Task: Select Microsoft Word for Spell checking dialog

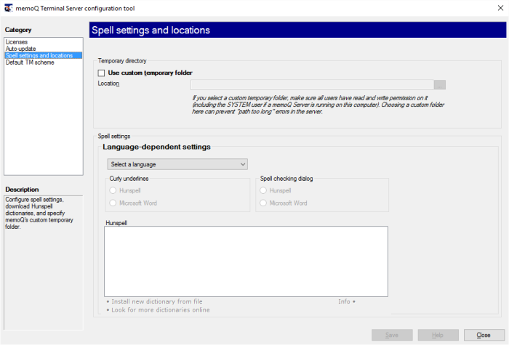Action: pyautogui.click(x=264, y=203)
